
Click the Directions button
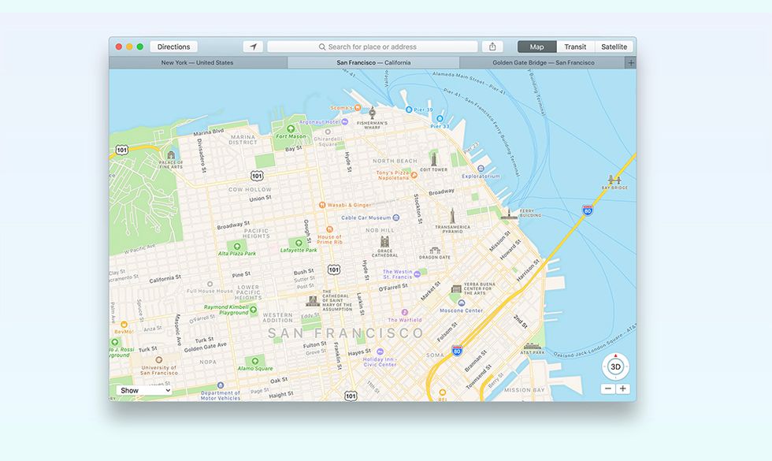pyautogui.click(x=174, y=46)
